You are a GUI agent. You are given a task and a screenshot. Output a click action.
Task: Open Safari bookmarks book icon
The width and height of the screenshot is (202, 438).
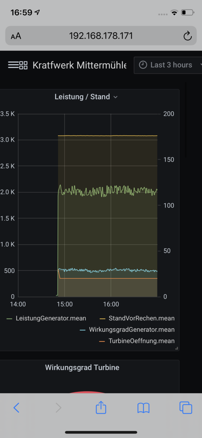tap(143, 408)
